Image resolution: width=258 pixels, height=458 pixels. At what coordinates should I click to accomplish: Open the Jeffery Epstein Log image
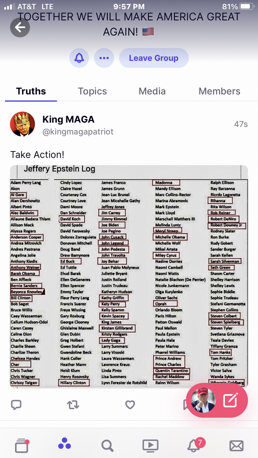point(129,276)
